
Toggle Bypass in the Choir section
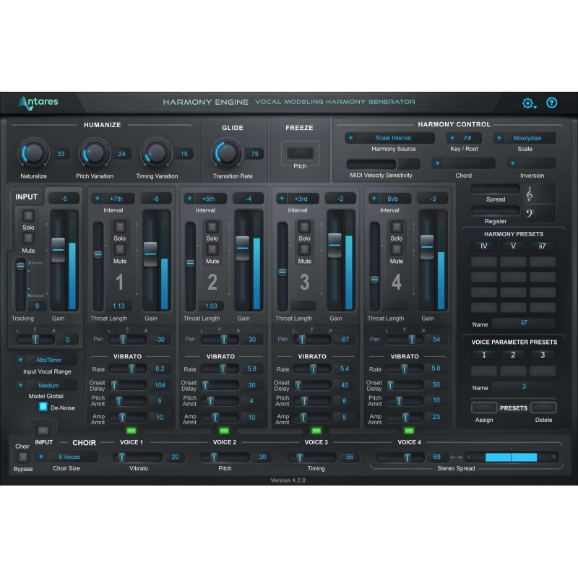24,456
